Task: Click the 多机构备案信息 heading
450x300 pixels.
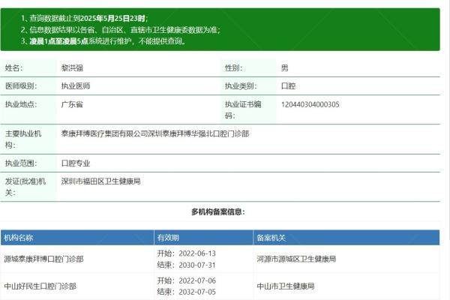Action: tap(218, 211)
